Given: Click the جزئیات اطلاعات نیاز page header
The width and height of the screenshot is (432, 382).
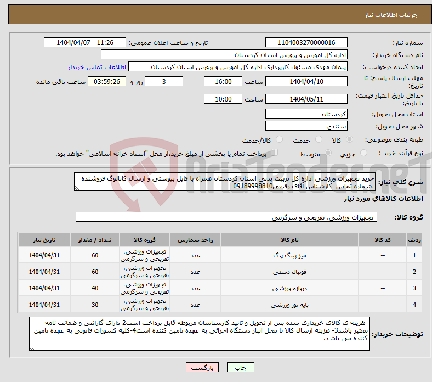Looking at the screenshot, I should point(391,15).
